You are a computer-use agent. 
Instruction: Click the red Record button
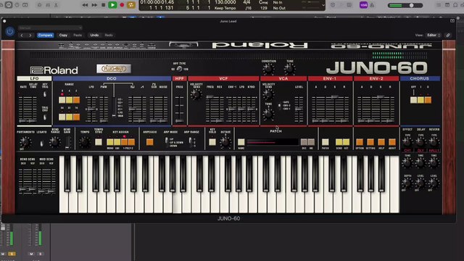[x=122, y=5]
